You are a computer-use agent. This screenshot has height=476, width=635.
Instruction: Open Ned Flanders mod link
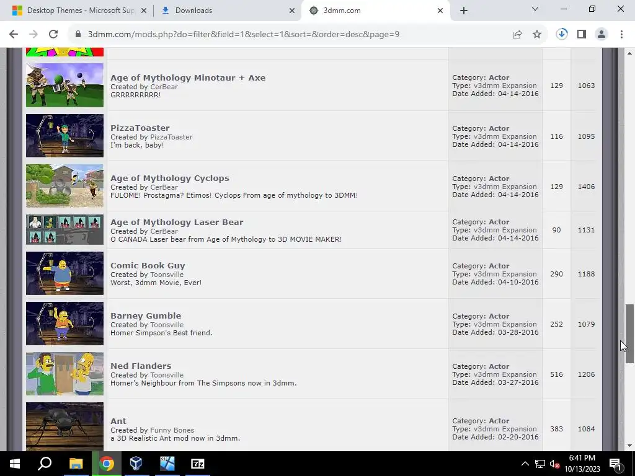pyautogui.click(x=141, y=366)
